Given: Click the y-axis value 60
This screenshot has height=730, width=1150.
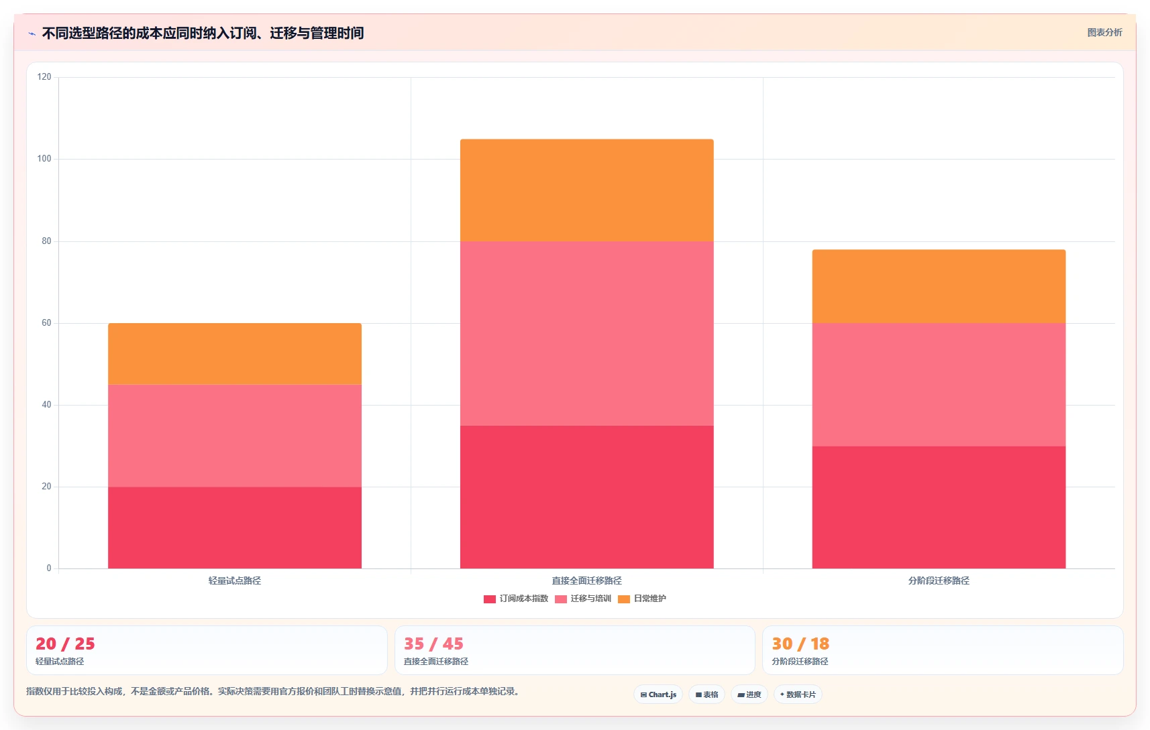Looking at the screenshot, I should [46, 323].
